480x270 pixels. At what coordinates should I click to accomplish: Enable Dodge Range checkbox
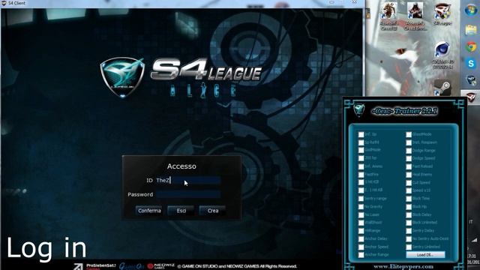coord(409,151)
